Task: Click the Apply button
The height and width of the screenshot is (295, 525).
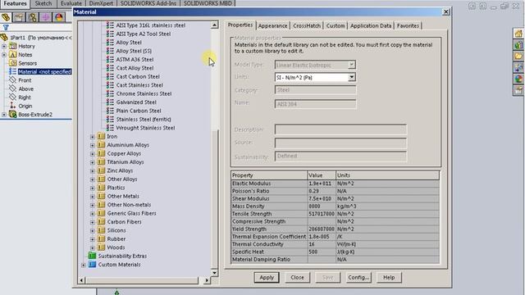Action: point(267,277)
